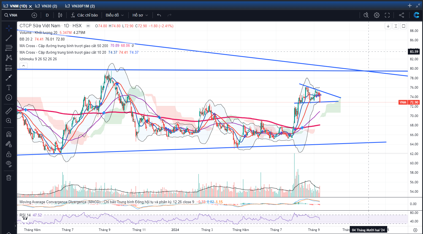Change the D timeframe interval
Viewport: 423px width, 234px height.
(x=47, y=15)
